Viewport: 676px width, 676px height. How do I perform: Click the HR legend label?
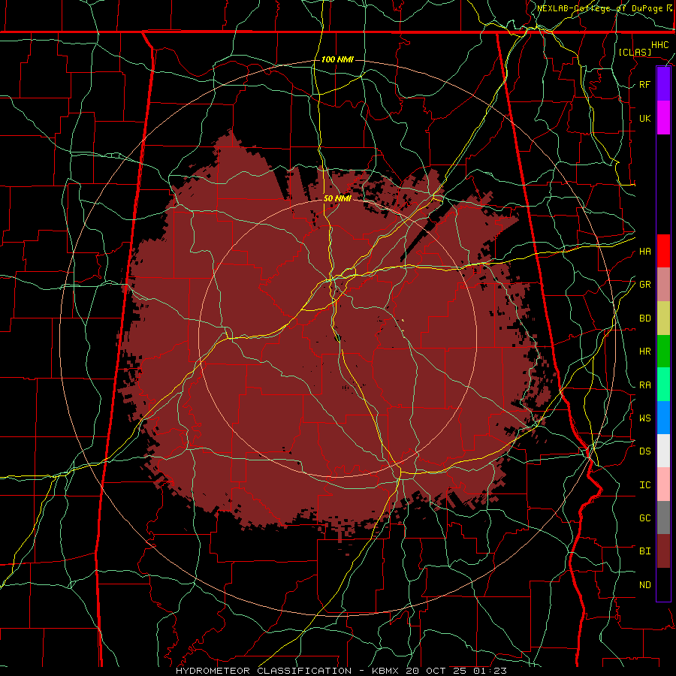(x=645, y=352)
